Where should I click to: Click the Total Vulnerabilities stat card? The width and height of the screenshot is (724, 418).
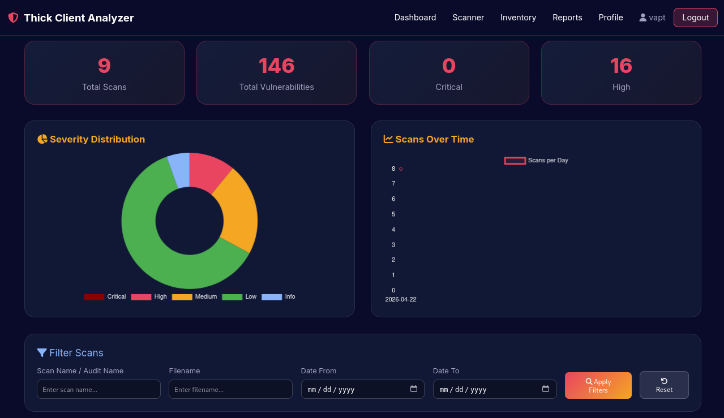(276, 72)
